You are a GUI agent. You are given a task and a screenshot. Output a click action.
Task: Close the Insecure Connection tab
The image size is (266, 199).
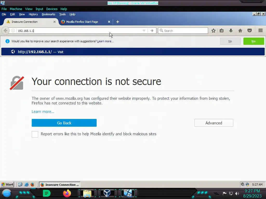click(55, 22)
